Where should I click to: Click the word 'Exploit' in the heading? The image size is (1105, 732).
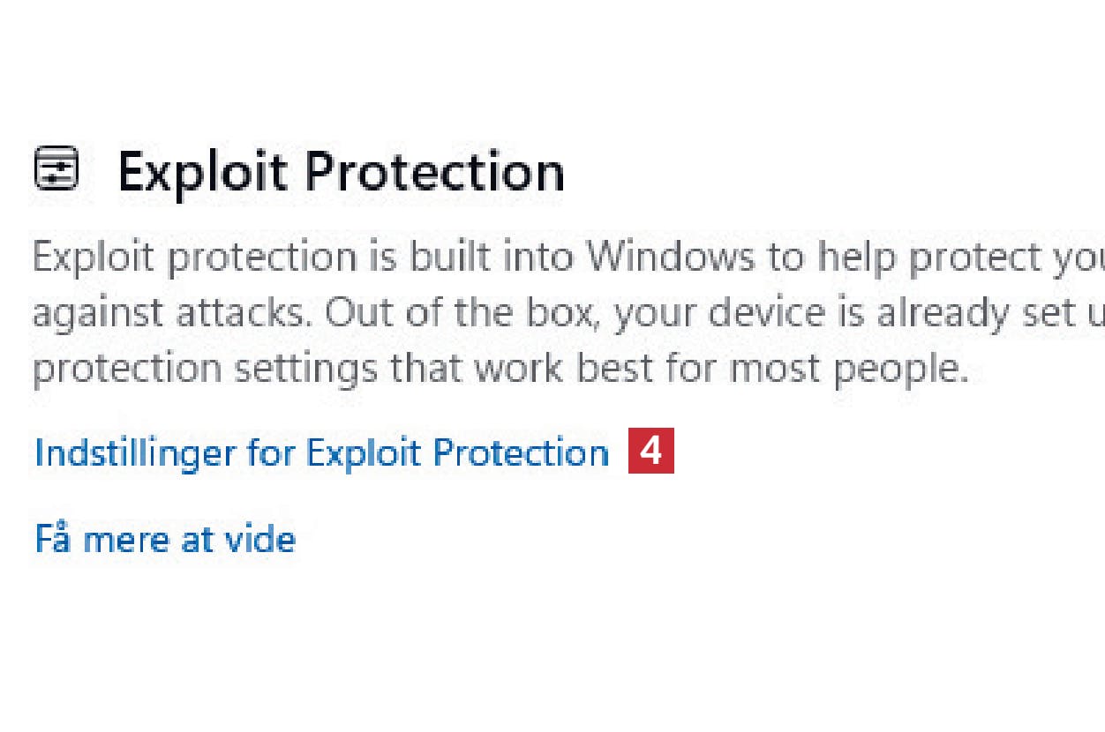[205, 171]
